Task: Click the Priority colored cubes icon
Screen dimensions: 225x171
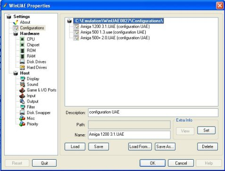Action: point(22,124)
